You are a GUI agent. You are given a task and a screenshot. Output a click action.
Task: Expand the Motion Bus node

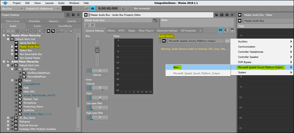click(x=12, y=50)
